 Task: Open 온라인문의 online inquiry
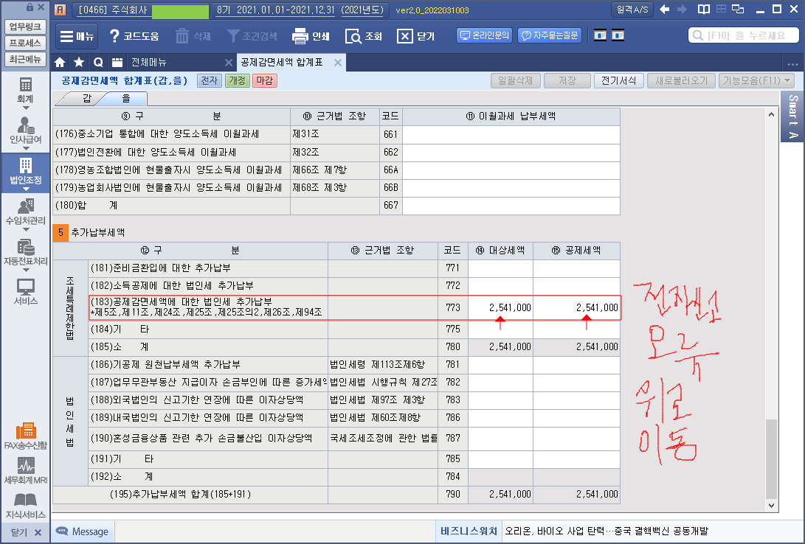point(485,35)
